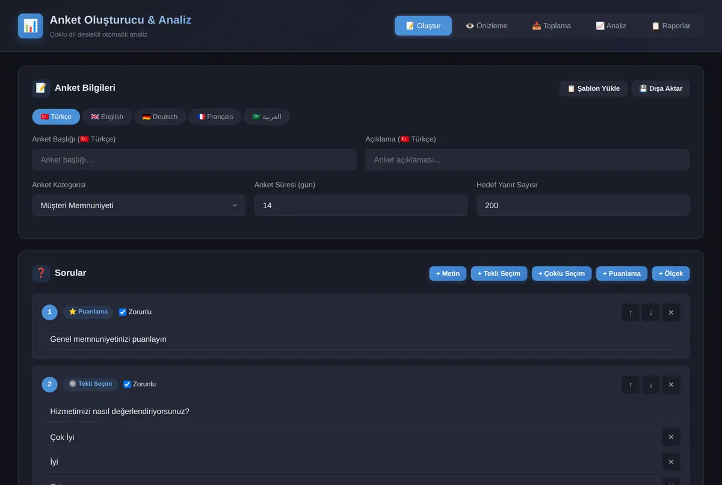Switch to the Oluştur tab

point(423,26)
